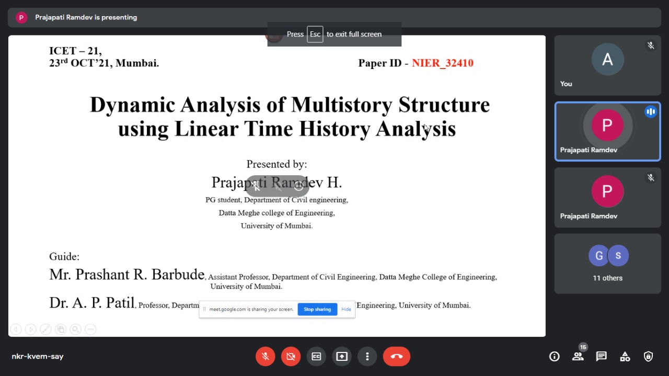Open the slideshow pen tool

(45, 329)
